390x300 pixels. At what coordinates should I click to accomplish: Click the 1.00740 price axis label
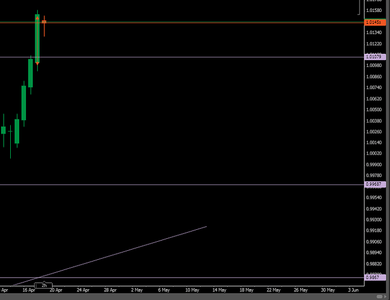374,88
